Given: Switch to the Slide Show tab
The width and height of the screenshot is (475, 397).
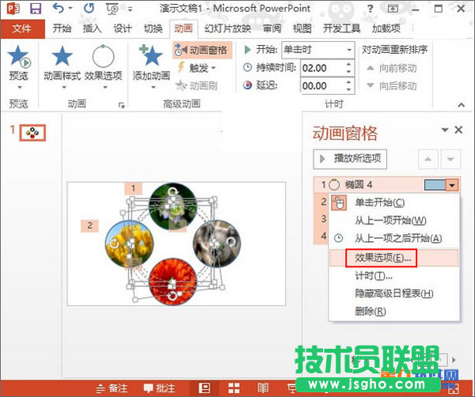Looking at the screenshot, I should tap(227, 28).
